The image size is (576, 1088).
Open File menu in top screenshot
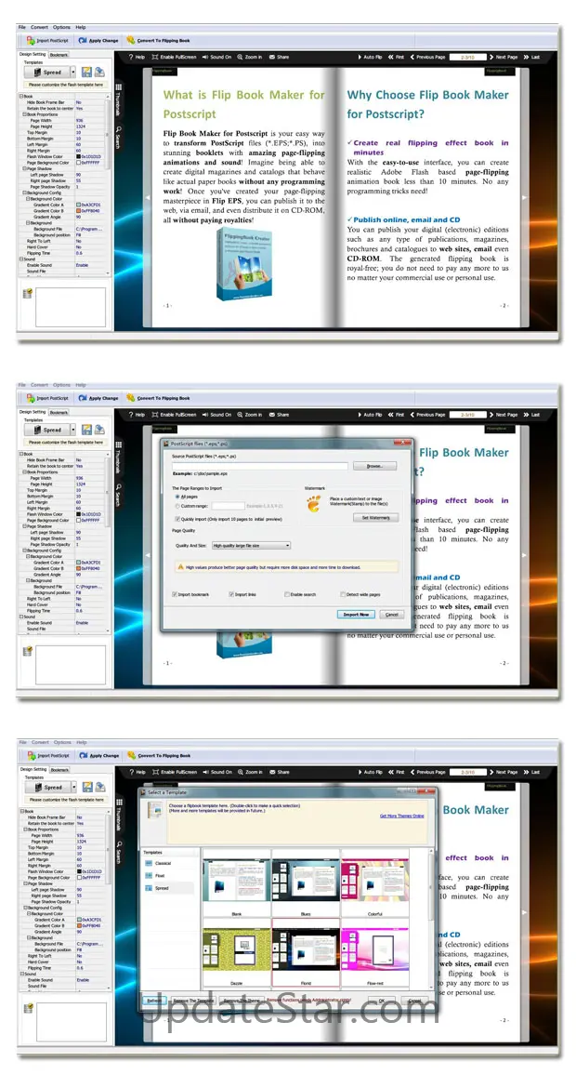click(x=22, y=27)
